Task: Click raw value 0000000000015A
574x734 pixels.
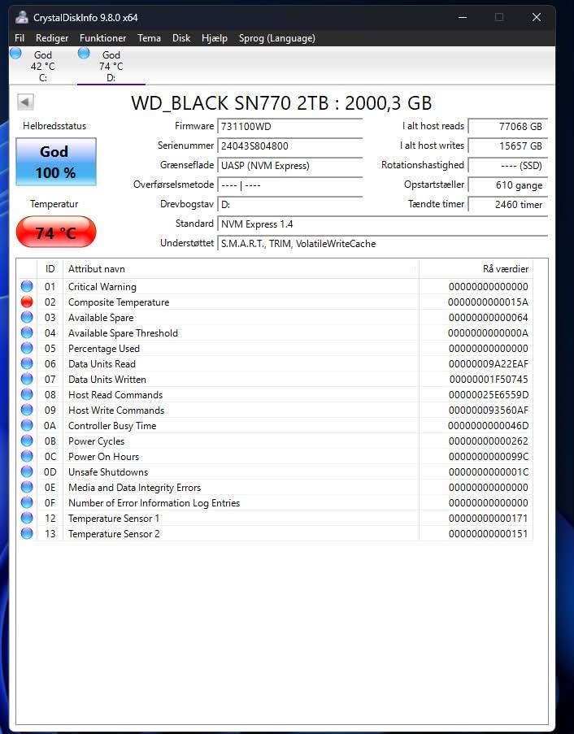Action: [x=488, y=302]
